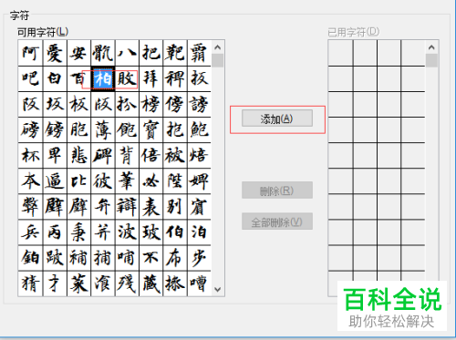
Task: Select character 阿 in available list
Action: click(30, 53)
